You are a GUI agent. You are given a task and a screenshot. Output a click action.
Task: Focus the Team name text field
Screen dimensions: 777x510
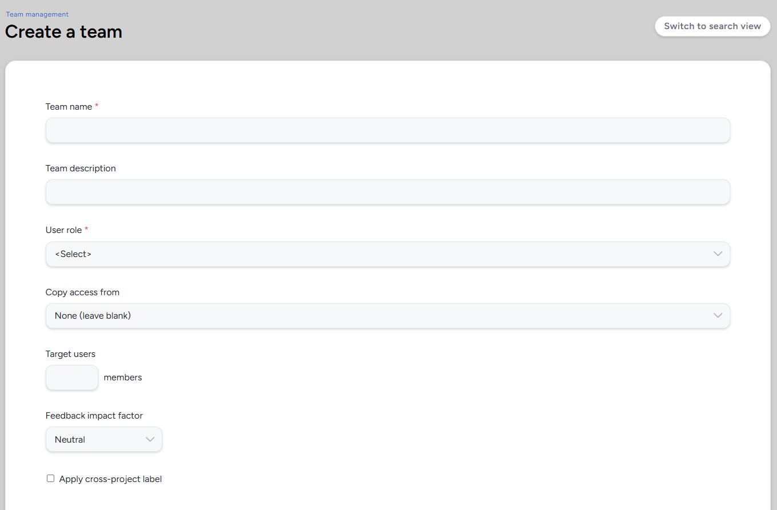pyautogui.click(x=387, y=131)
